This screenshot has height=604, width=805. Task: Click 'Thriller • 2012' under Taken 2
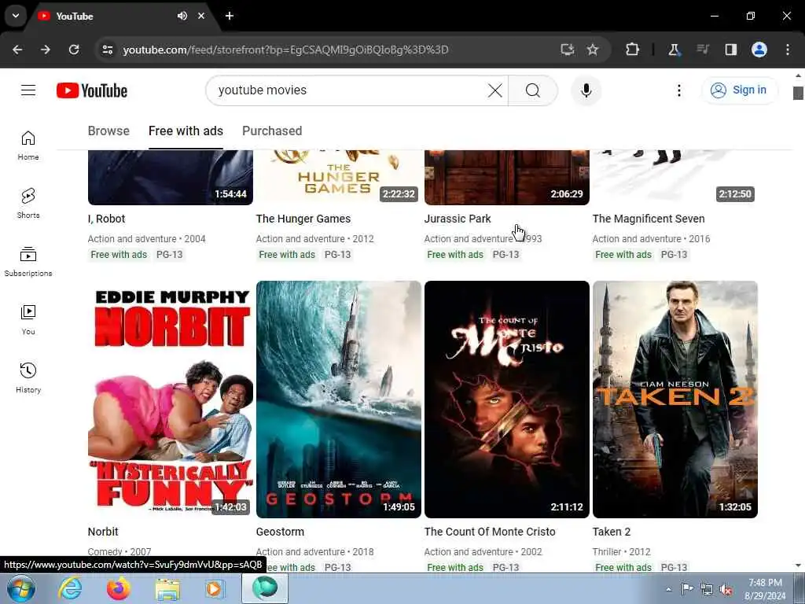point(621,551)
